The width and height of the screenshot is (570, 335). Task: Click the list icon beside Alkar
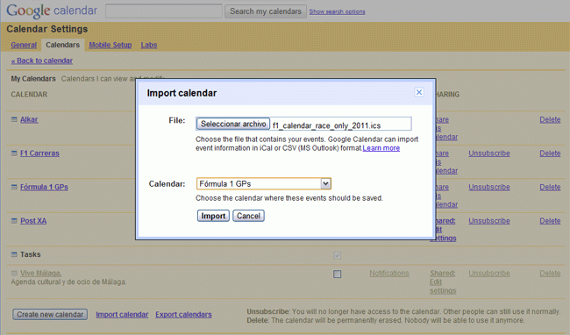[x=14, y=119]
